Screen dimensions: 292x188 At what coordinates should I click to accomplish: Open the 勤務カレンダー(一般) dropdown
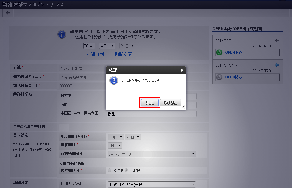[152, 184]
